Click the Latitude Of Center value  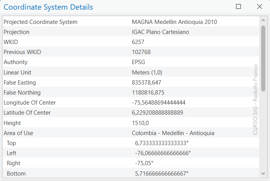click(x=158, y=113)
